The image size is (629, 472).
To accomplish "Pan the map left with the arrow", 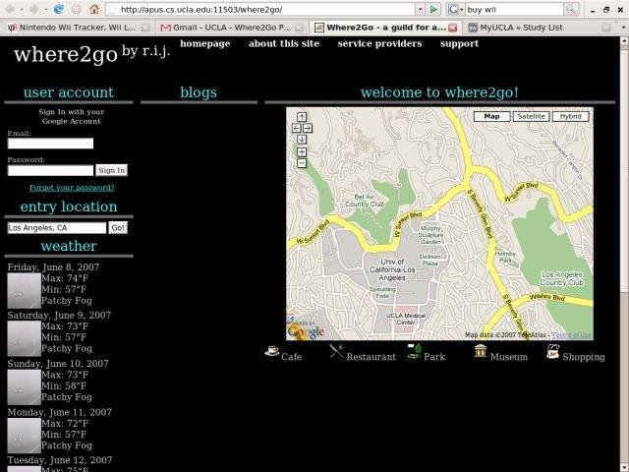I will (296, 128).
